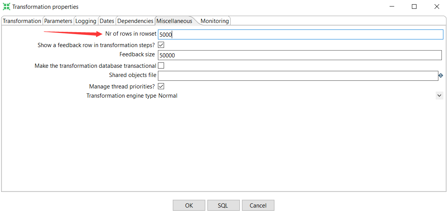
Task: Open the Logging tab
Action: 86,21
